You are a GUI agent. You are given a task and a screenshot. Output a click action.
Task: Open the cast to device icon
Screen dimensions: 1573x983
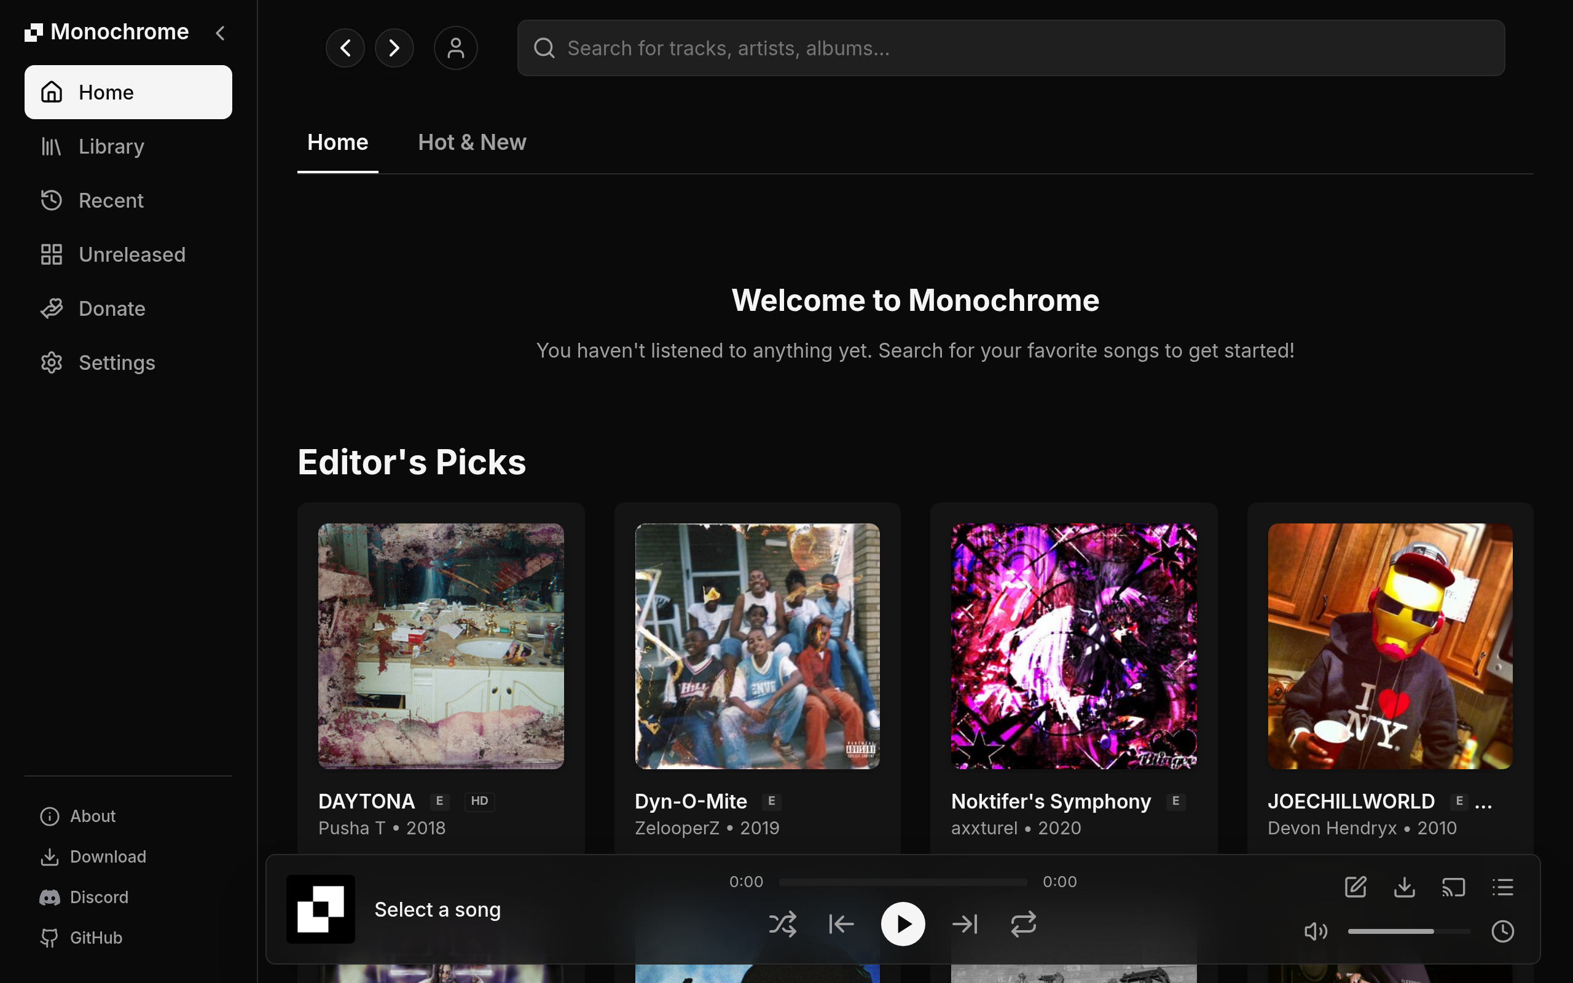point(1453,887)
